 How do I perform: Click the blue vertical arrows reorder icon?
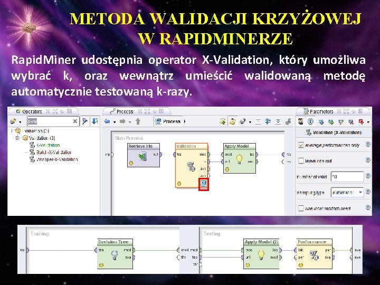coord(268,121)
